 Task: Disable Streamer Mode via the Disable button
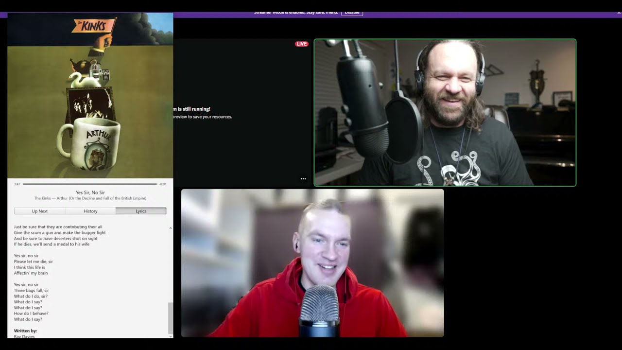click(352, 13)
